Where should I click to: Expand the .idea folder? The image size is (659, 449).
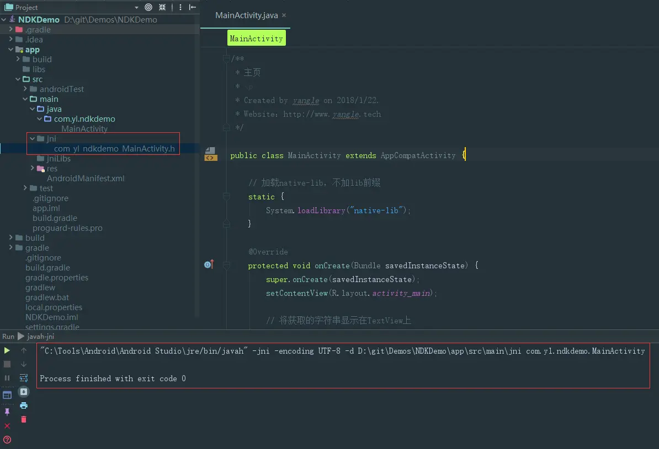coord(11,39)
